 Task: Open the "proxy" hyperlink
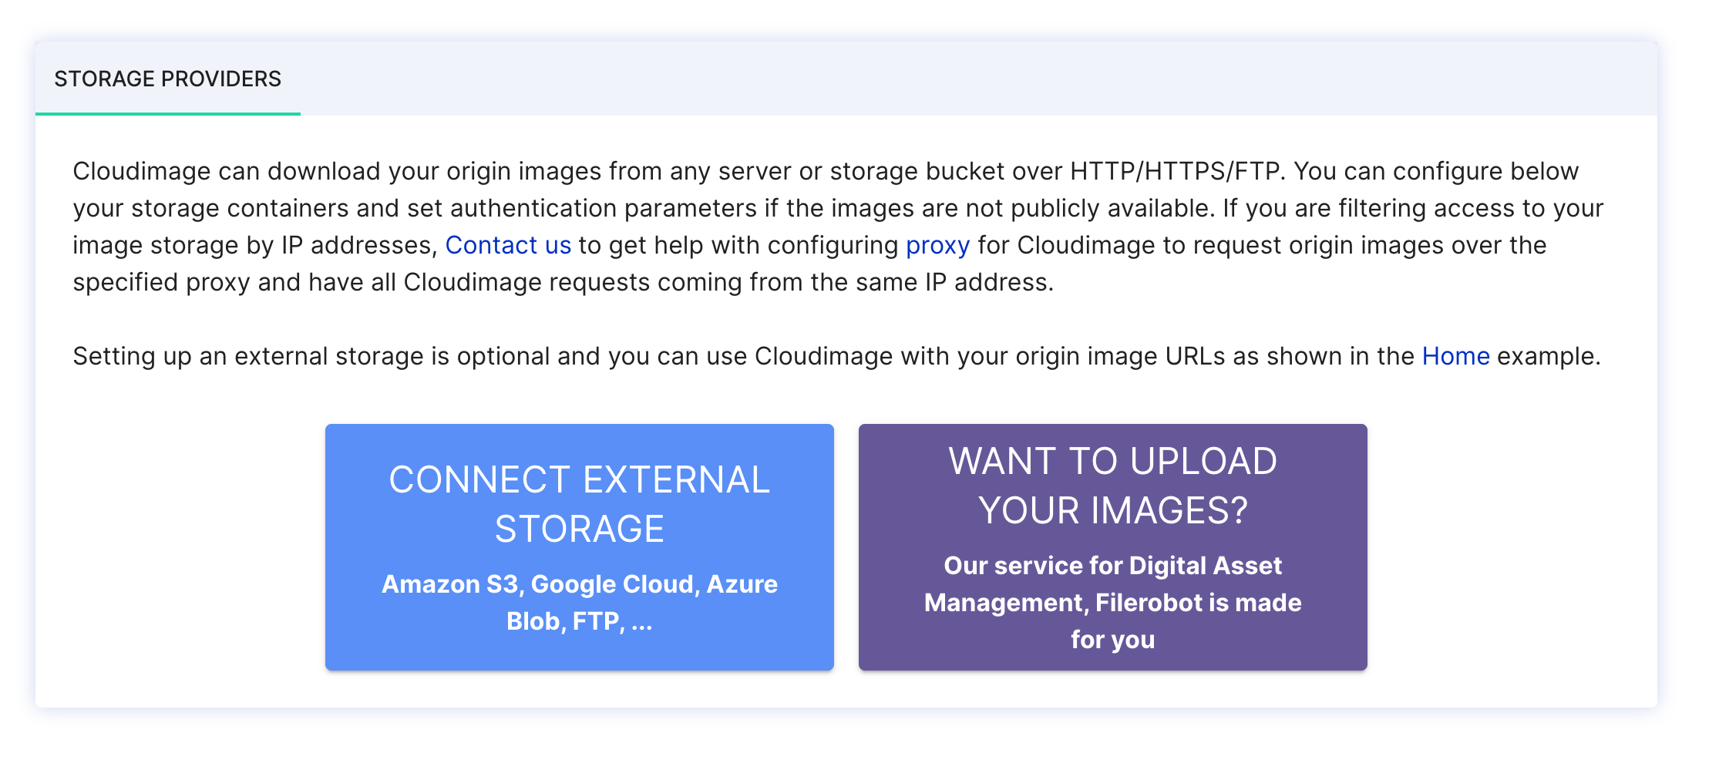[937, 245]
